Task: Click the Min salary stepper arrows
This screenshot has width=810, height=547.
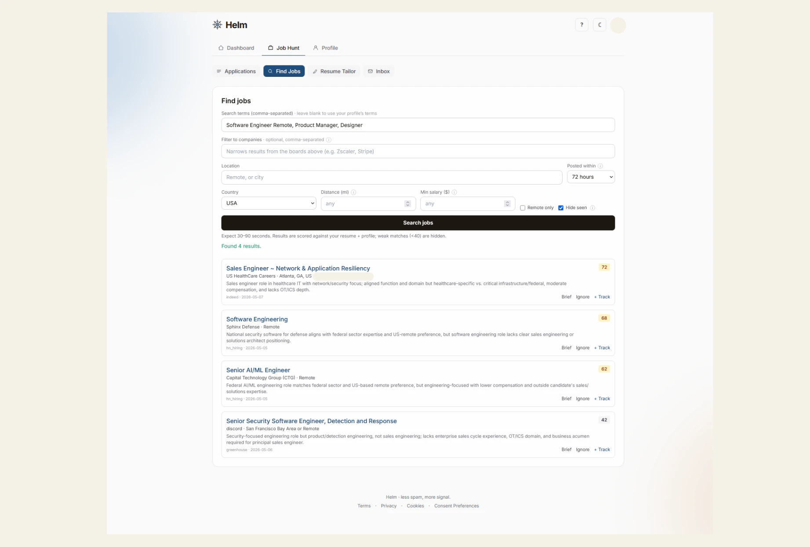Action: pyautogui.click(x=507, y=203)
